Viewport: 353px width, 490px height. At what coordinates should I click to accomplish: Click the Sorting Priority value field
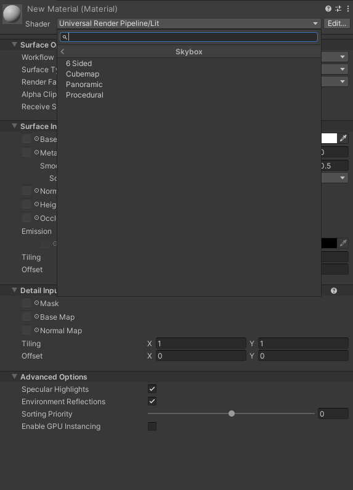pyautogui.click(x=333, y=413)
